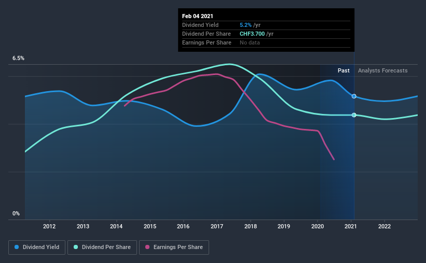
Task: Click the 2020 x-axis label
Action: point(318,226)
